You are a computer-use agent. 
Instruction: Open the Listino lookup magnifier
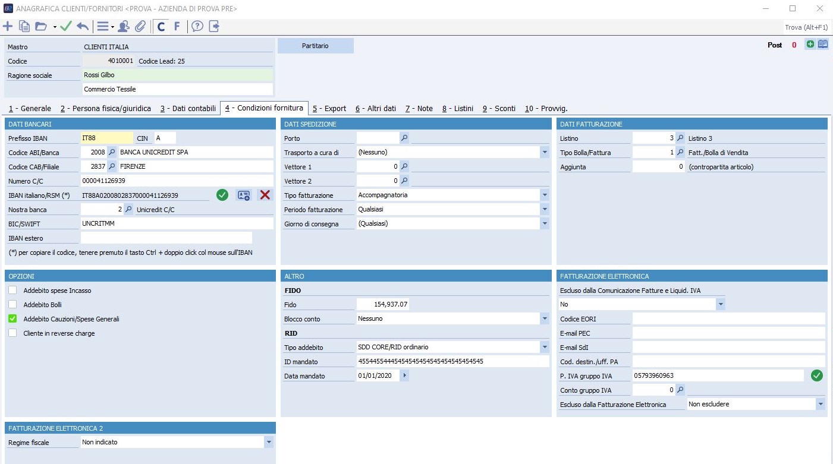(x=680, y=138)
